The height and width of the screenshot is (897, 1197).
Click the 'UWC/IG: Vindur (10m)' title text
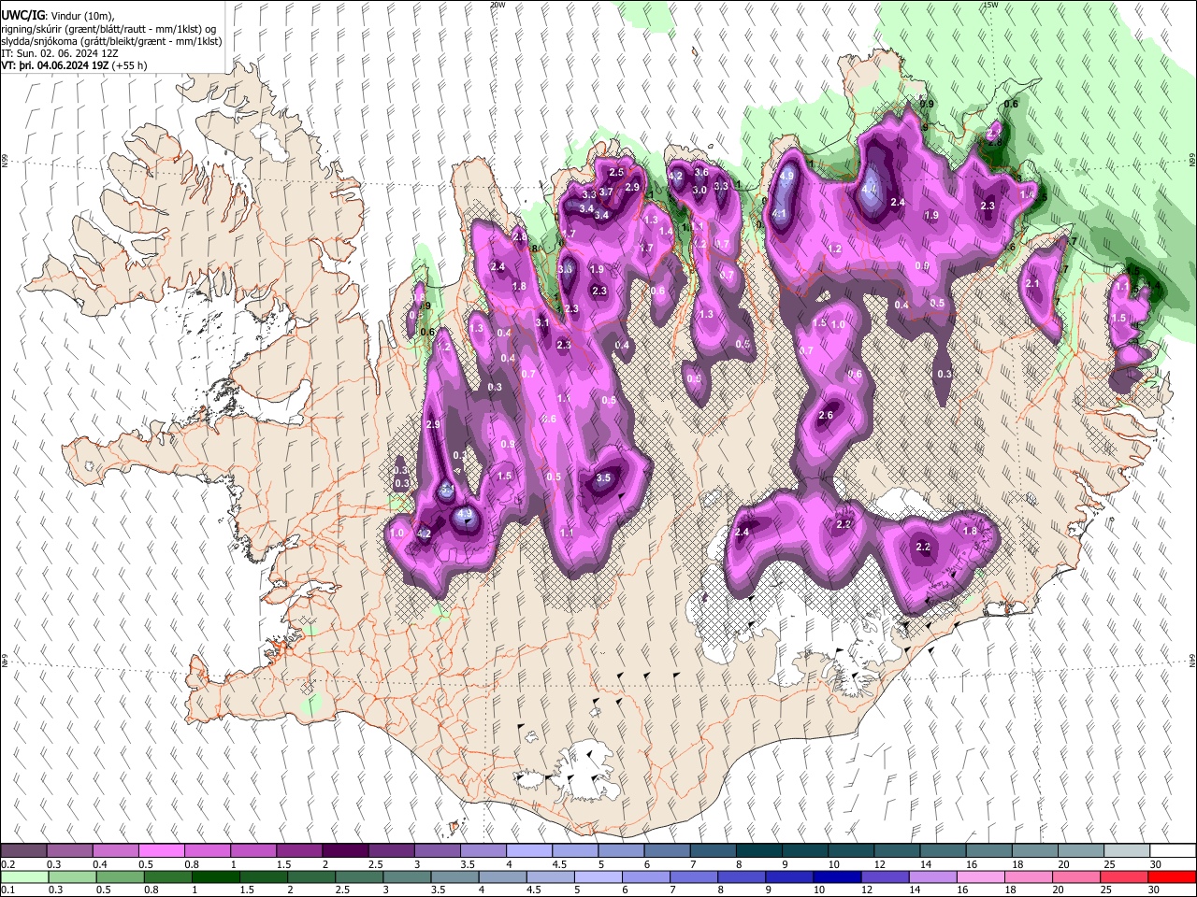57,16
